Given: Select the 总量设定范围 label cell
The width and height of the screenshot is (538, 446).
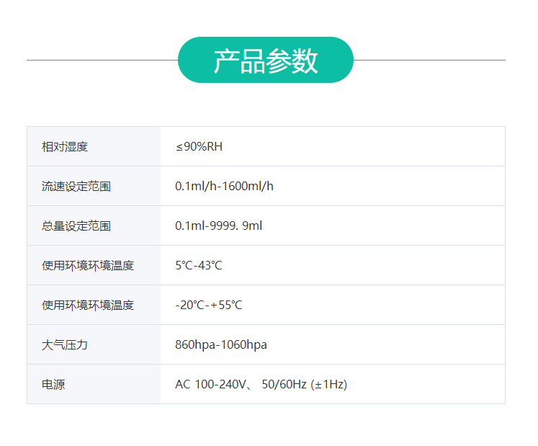Looking at the screenshot, I should pos(76,226).
